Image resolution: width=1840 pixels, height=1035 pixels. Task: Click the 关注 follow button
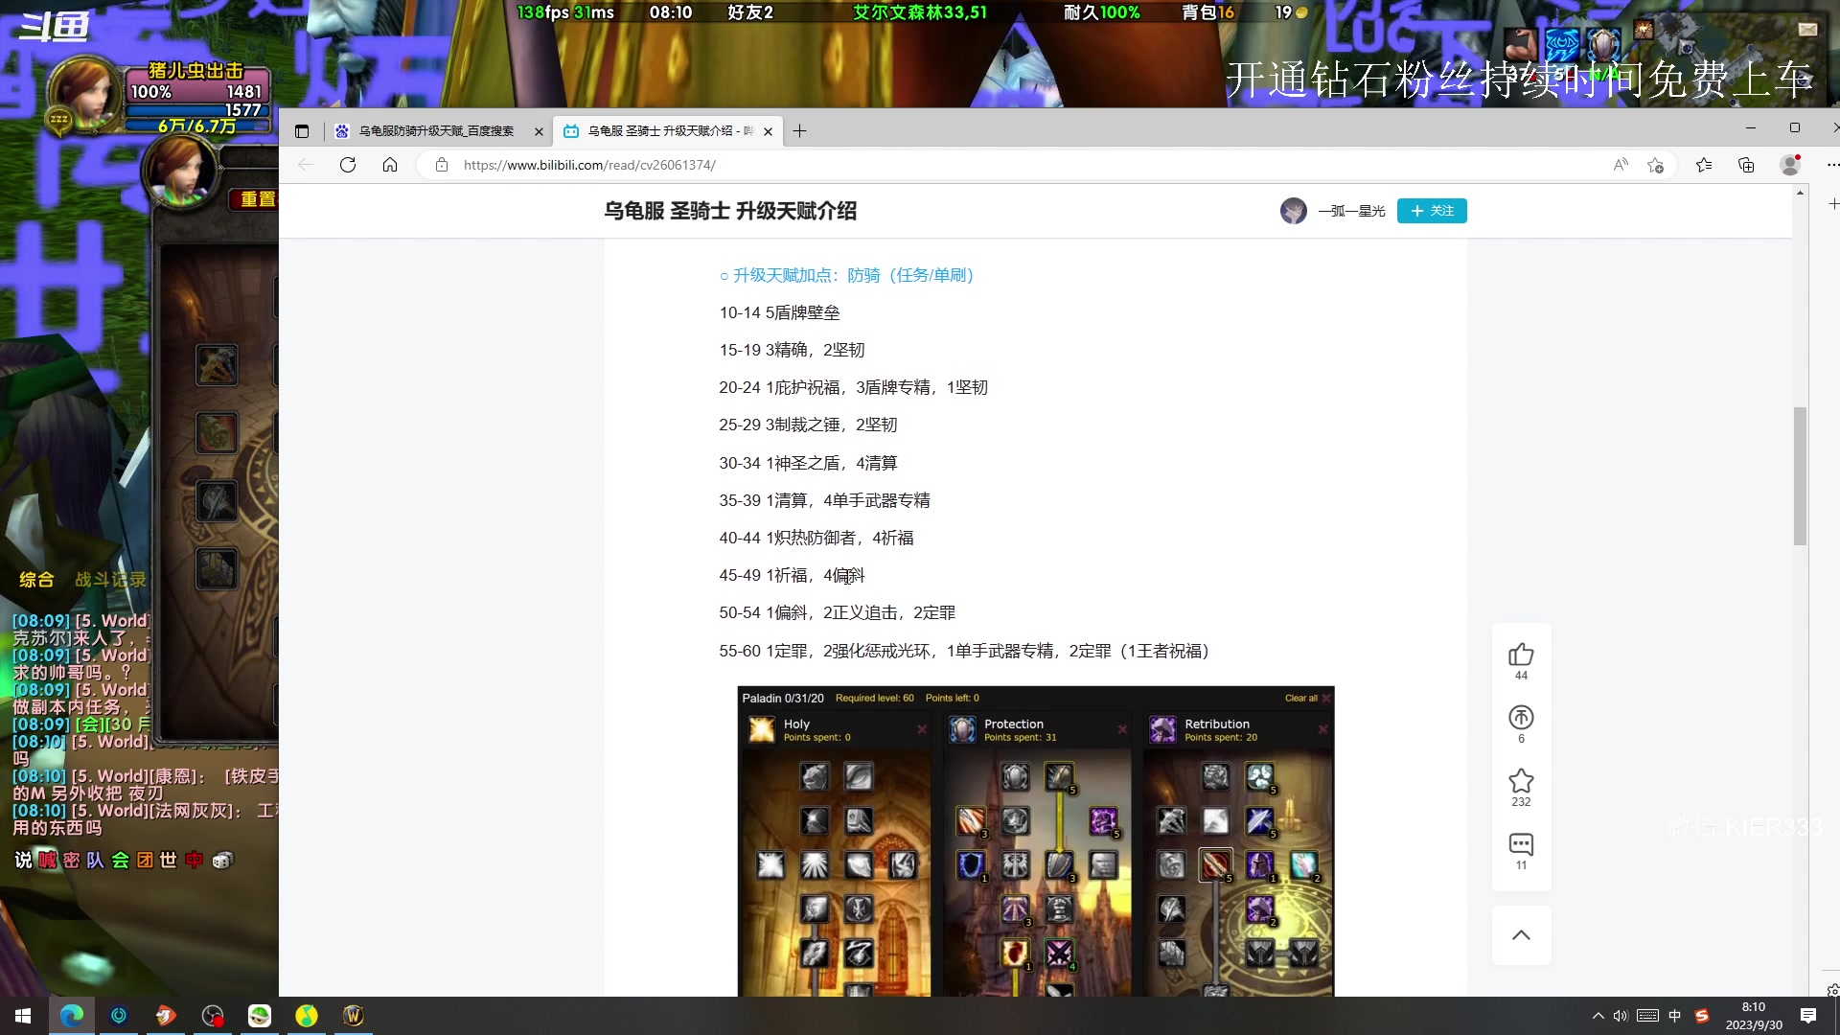coord(1432,211)
